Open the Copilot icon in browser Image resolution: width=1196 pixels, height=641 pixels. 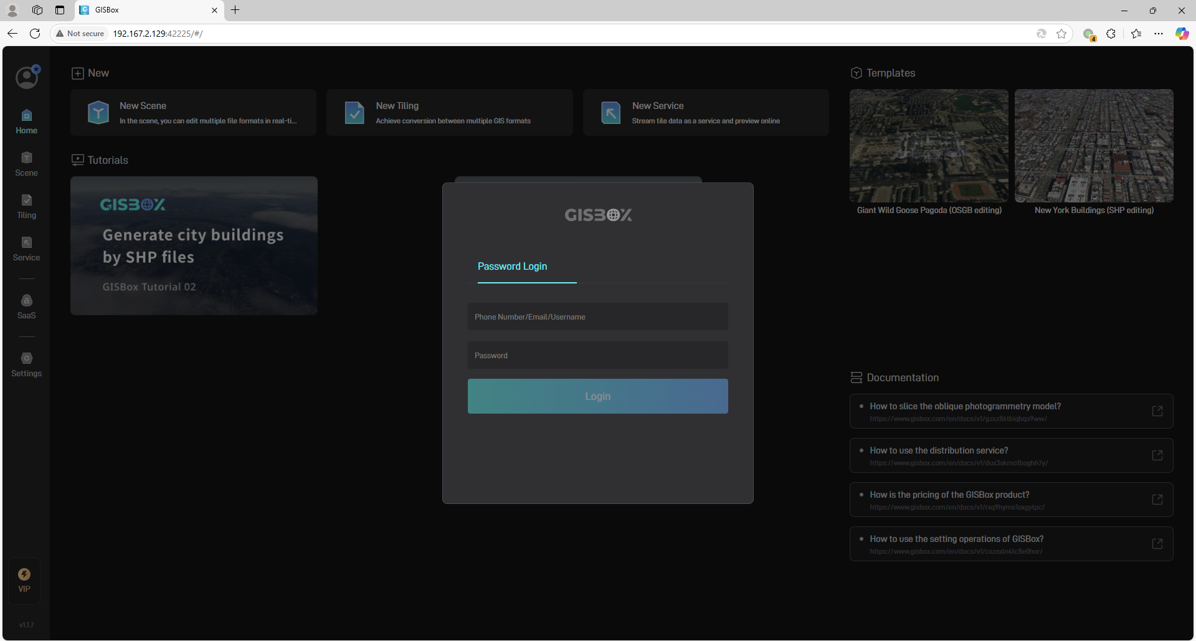pos(1182,34)
